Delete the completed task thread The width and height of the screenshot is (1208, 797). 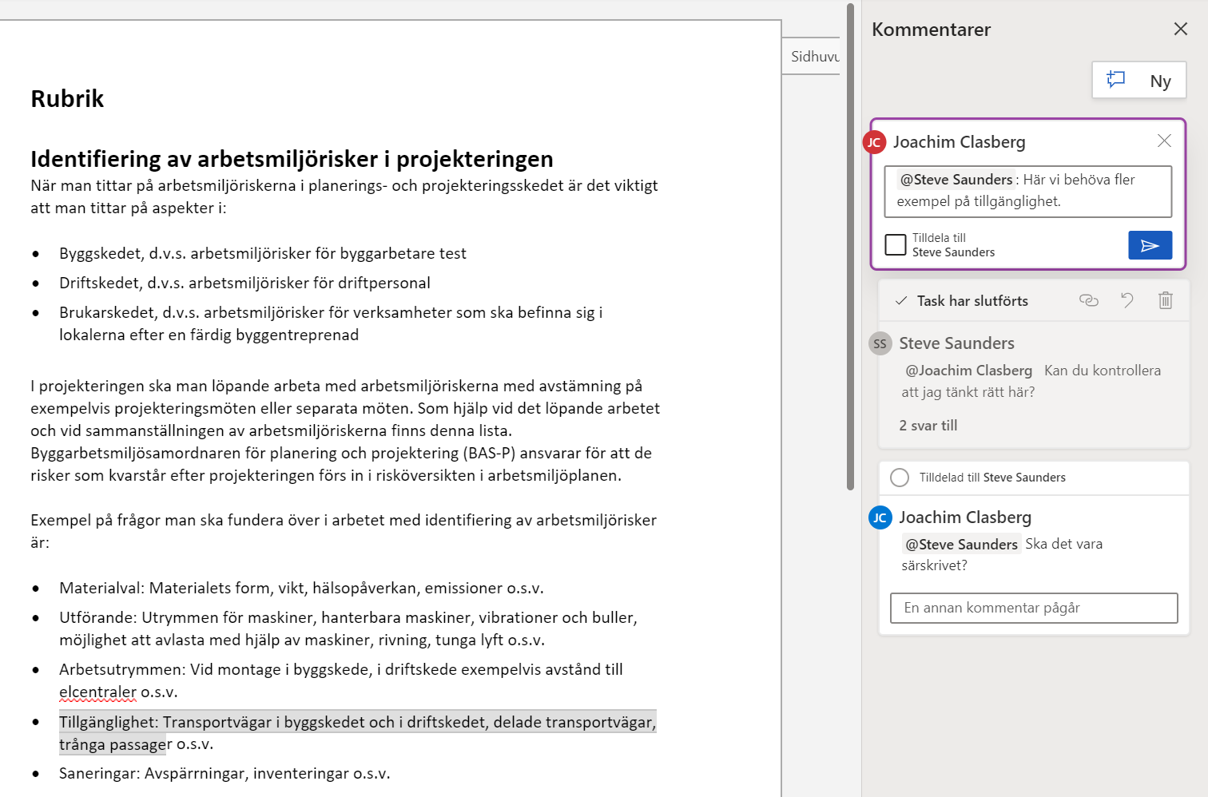coord(1165,300)
